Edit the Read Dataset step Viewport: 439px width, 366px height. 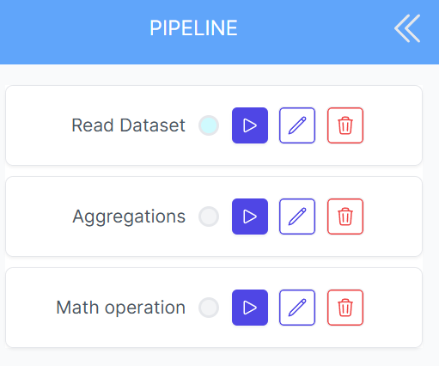coord(297,125)
